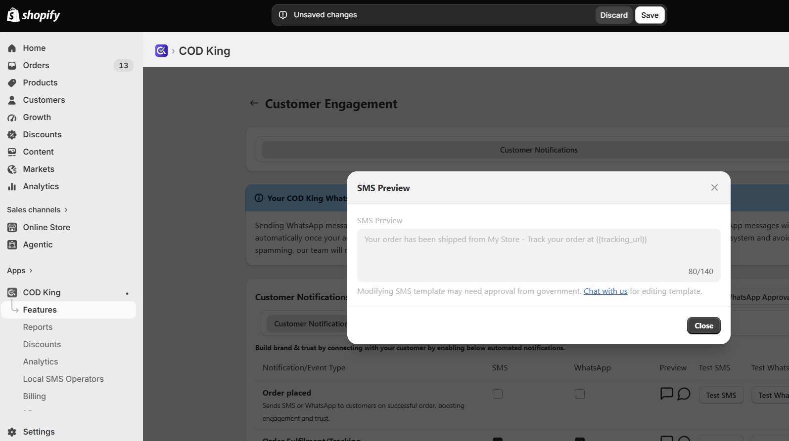
Task: Enable WhatsApp checkbox for Order placed
Action: (x=580, y=394)
